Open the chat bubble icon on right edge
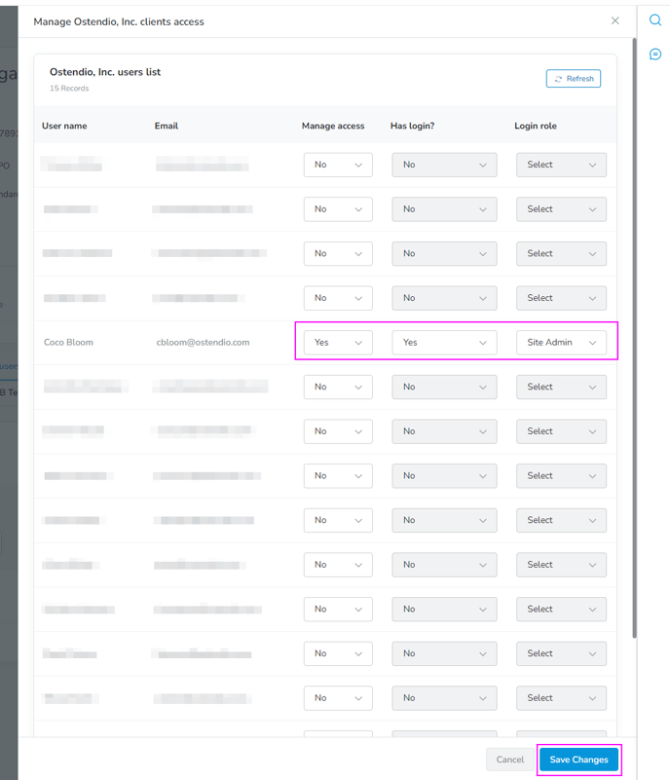This screenshot has height=780, width=670. pyautogui.click(x=654, y=53)
